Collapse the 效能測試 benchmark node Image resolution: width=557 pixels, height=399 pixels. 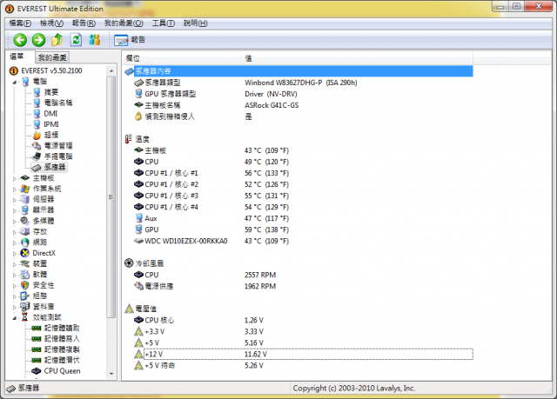point(15,318)
